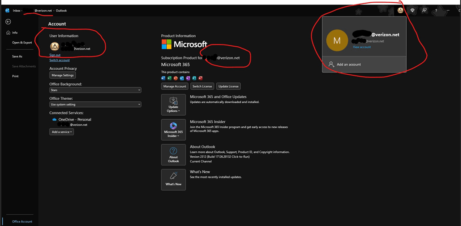The width and height of the screenshot is (461, 226).
Task: Click the Word icon under product contents
Action: tap(164, 78)
